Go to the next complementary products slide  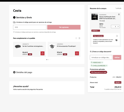point(79,38)
